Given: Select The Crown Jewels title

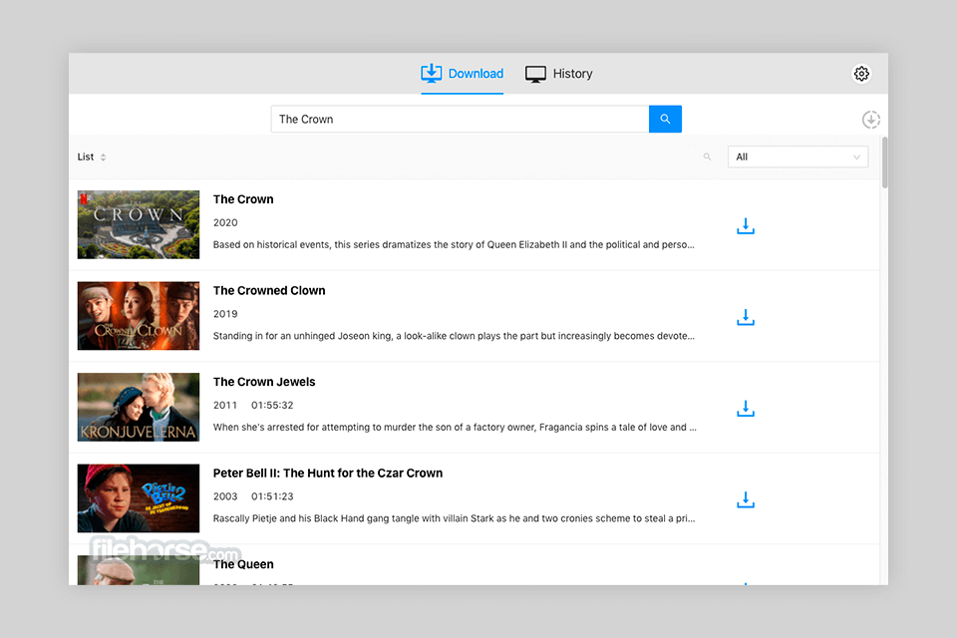Looking at the screenshot, I should [264, 382].
